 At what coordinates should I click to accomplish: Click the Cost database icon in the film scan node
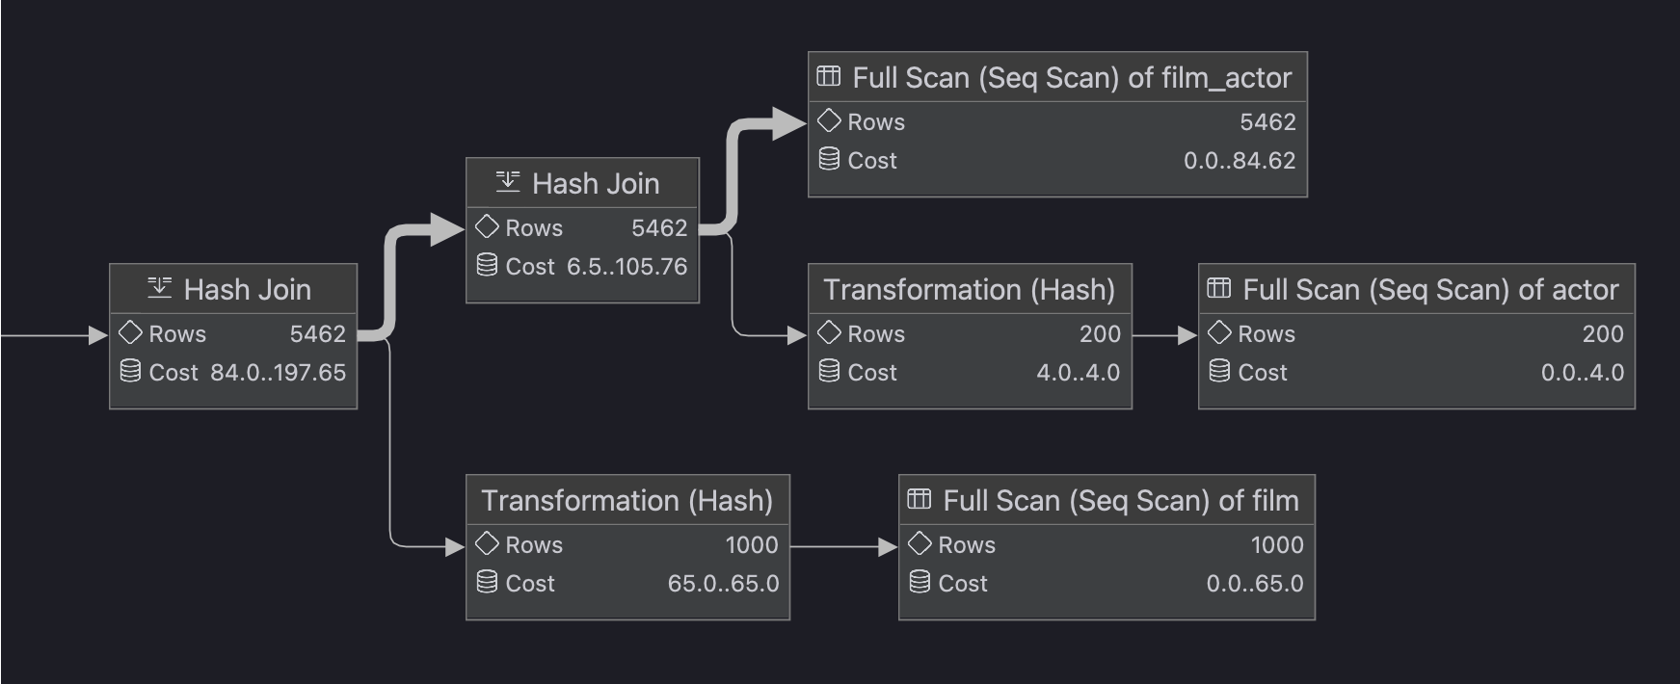point(920,582)
